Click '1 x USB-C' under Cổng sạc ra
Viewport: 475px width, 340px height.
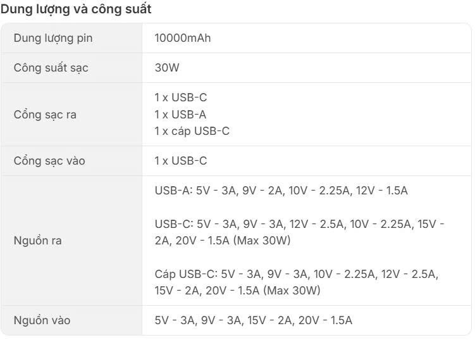click(x=180, y=98)
